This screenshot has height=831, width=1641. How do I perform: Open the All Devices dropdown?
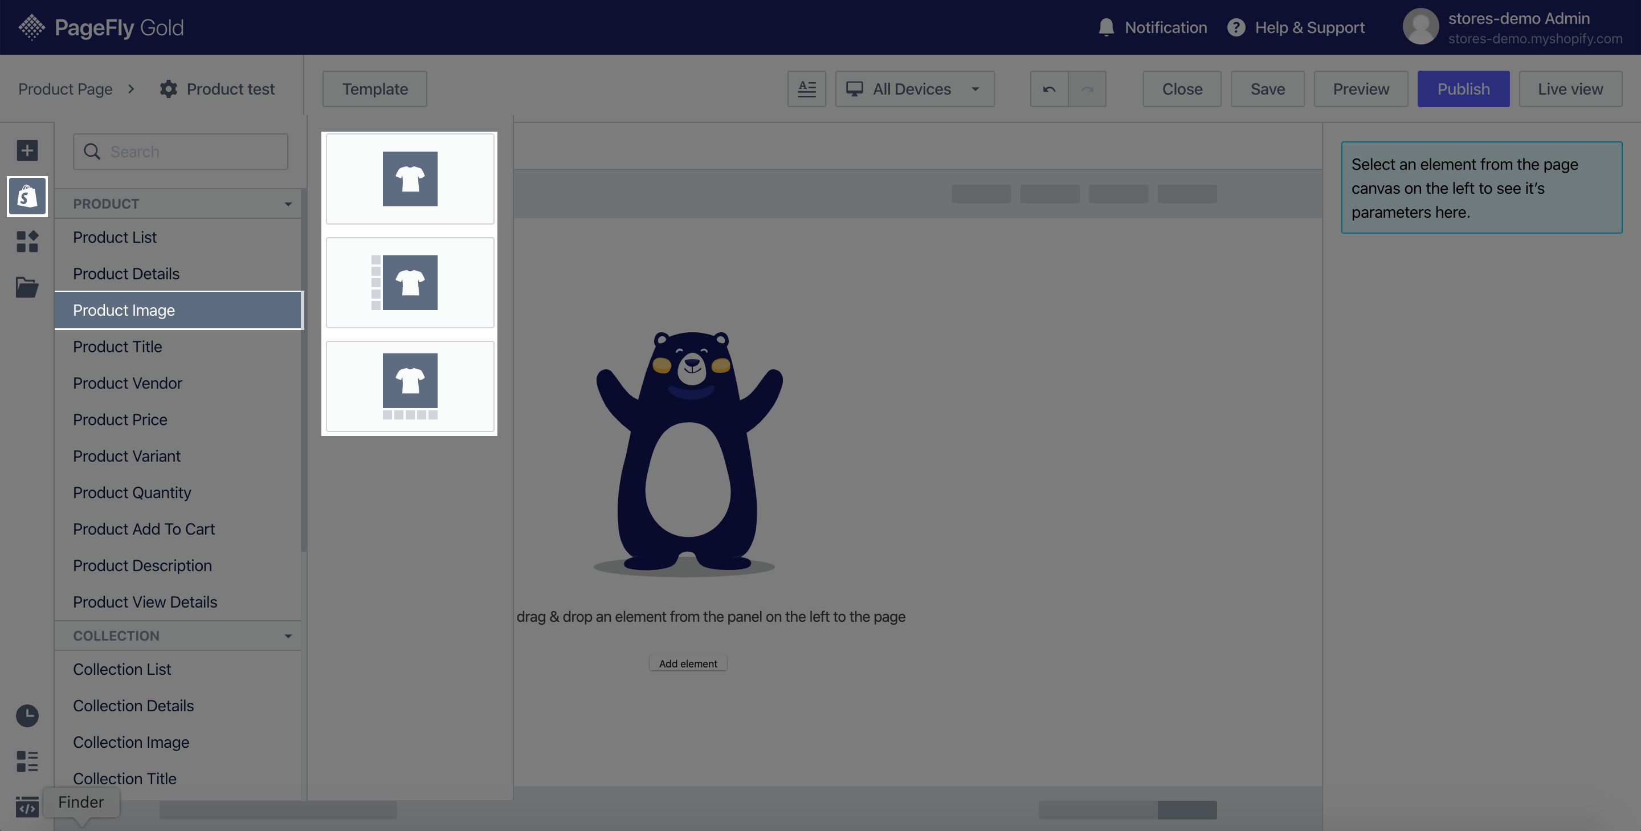[x=914, y=88]
